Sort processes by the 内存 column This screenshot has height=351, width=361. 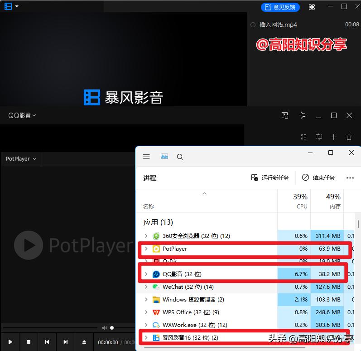coord(327,201)
